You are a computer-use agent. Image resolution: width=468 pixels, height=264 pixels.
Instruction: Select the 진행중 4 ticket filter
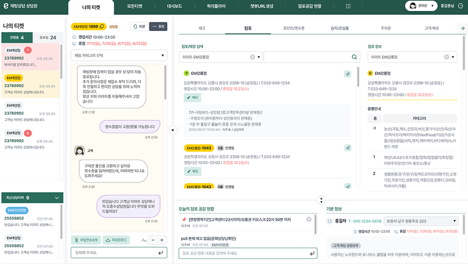click(16, 38)
